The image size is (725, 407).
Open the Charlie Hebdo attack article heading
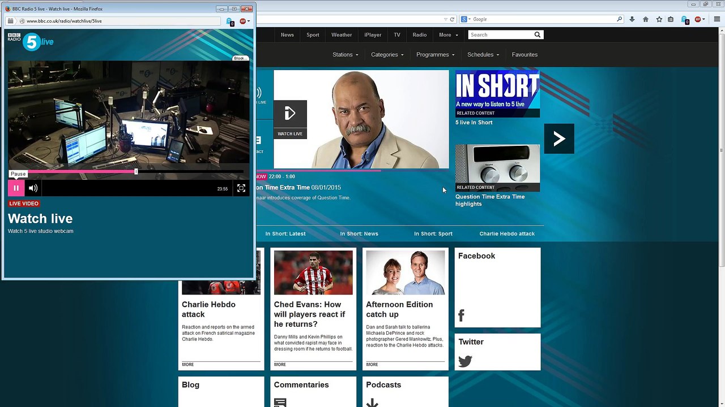point(208,309)
